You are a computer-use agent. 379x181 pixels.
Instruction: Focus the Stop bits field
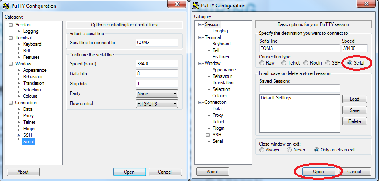[157, 83]
